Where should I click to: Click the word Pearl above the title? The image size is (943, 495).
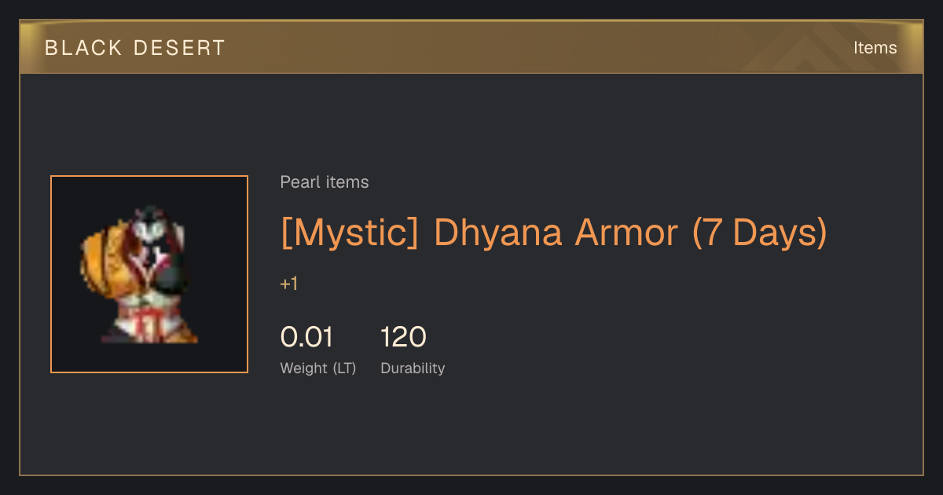[298, 182]
